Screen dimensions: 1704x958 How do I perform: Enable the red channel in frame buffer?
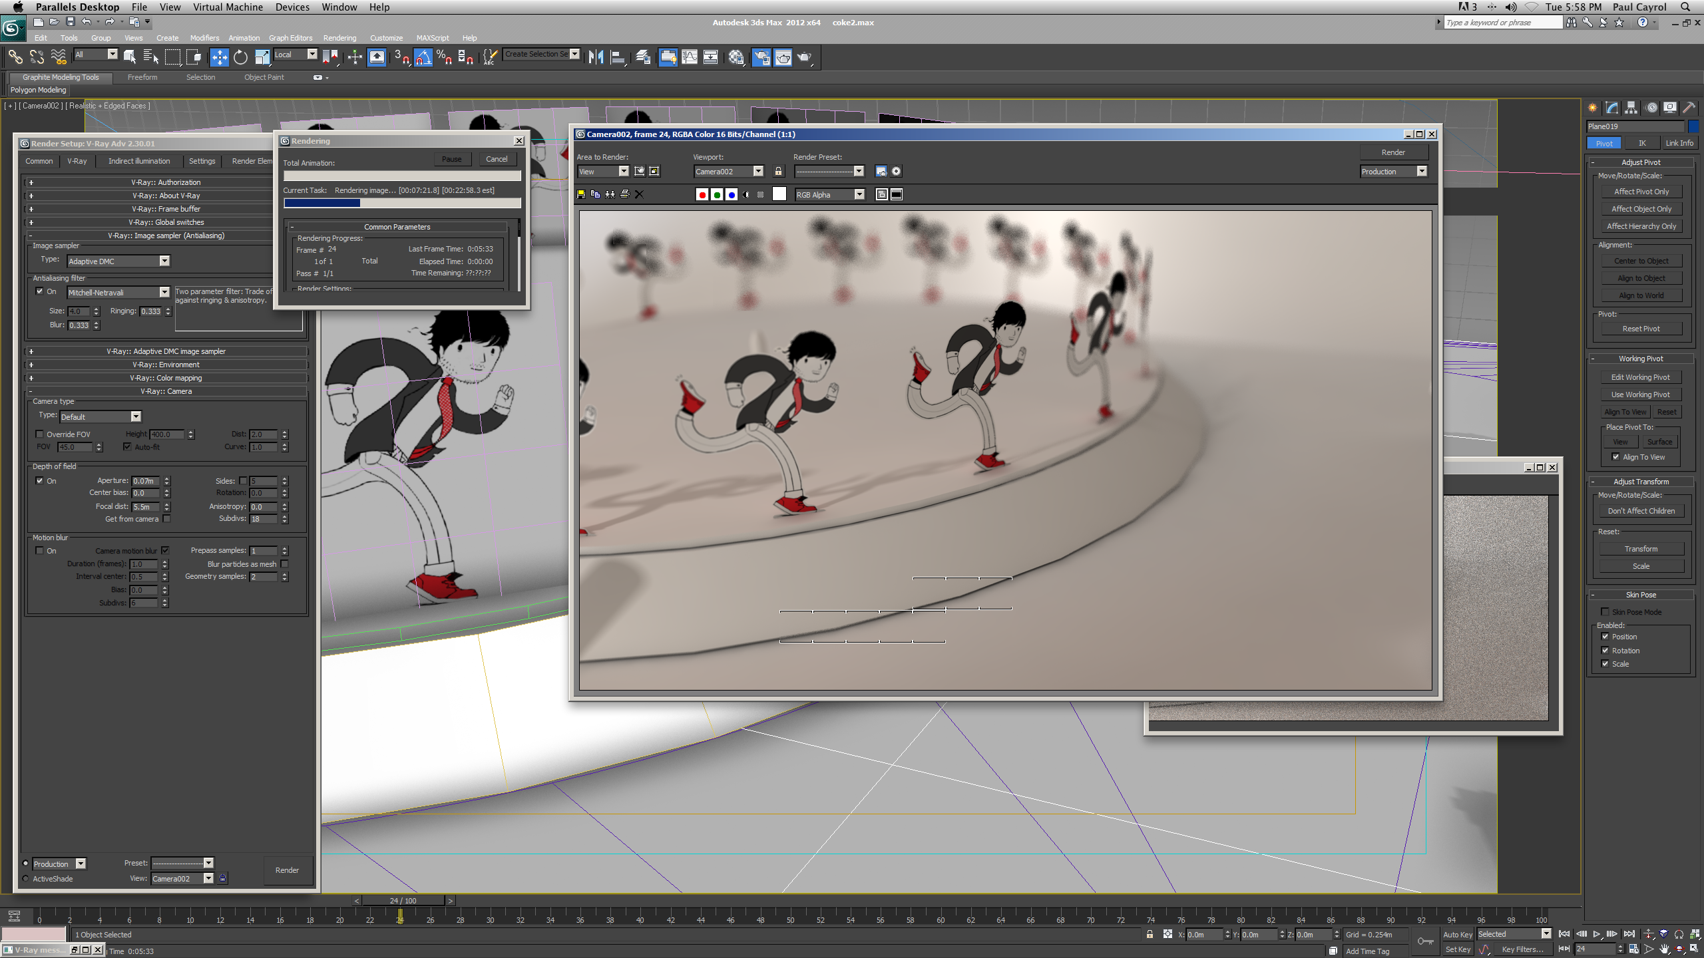(x=702, y=194)
